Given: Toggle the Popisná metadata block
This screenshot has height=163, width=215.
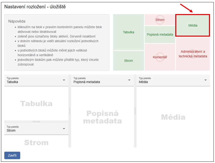Looking at the screenshot, I should pyautogui.click(x=160, y=35).
